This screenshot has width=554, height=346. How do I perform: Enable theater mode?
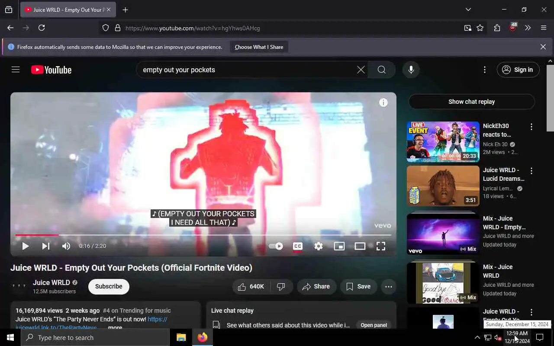[360, 246]
